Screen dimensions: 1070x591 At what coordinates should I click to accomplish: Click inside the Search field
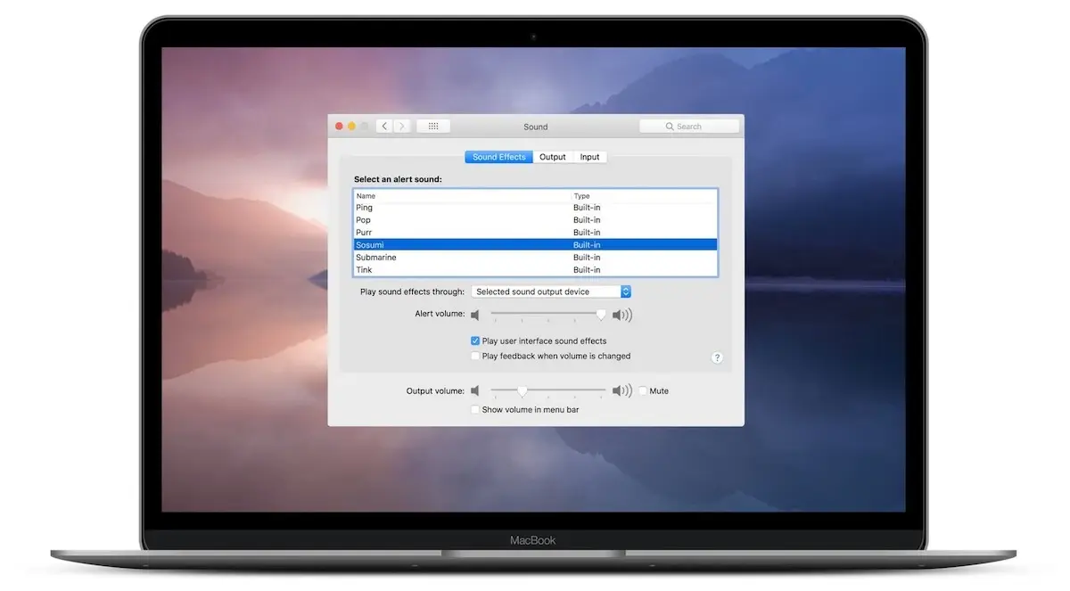[689, 126]
